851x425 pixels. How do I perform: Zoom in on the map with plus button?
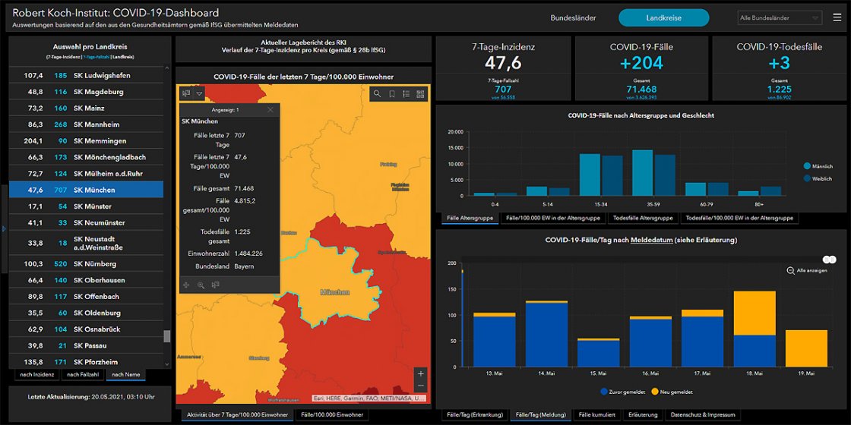421,373
